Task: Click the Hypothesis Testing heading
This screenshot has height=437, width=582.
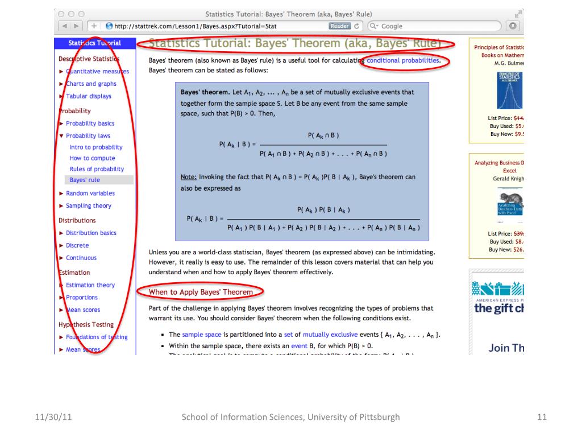Action: (86, 324)
